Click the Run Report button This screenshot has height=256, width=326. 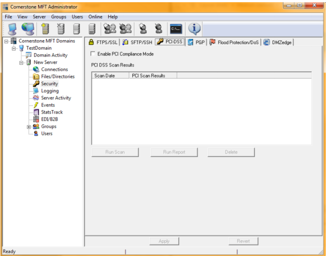(x=174, y=152)
